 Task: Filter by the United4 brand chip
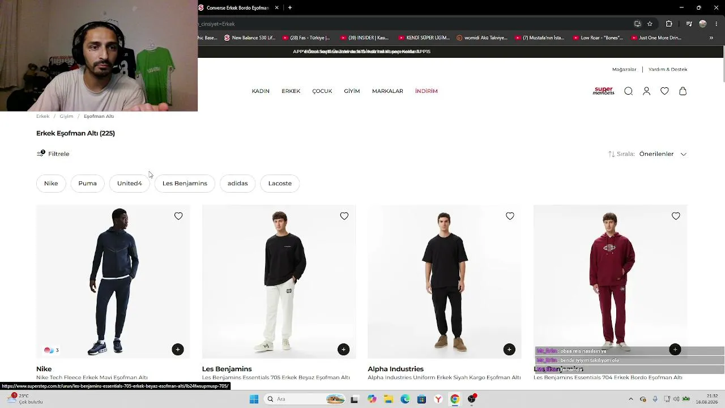click(130, 184)
